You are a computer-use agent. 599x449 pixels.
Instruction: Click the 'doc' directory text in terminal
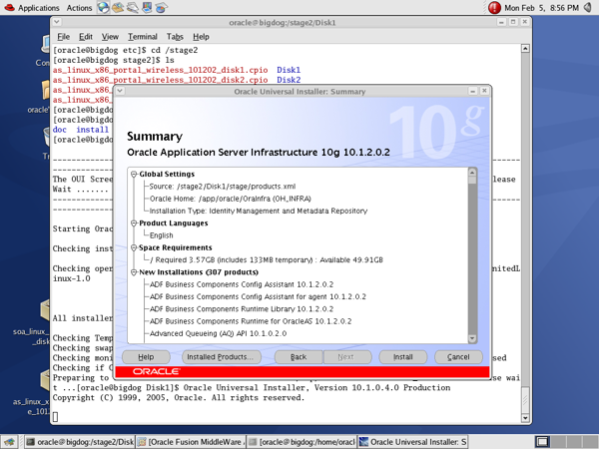click(x=60, y=130)
